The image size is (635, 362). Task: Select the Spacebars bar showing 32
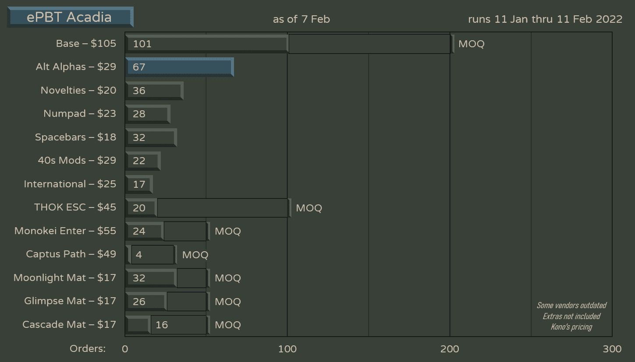[x=151, y=137]
